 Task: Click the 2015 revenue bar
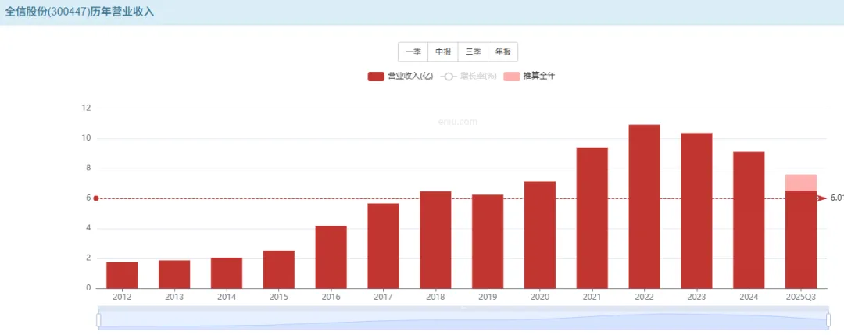(279, 269)
